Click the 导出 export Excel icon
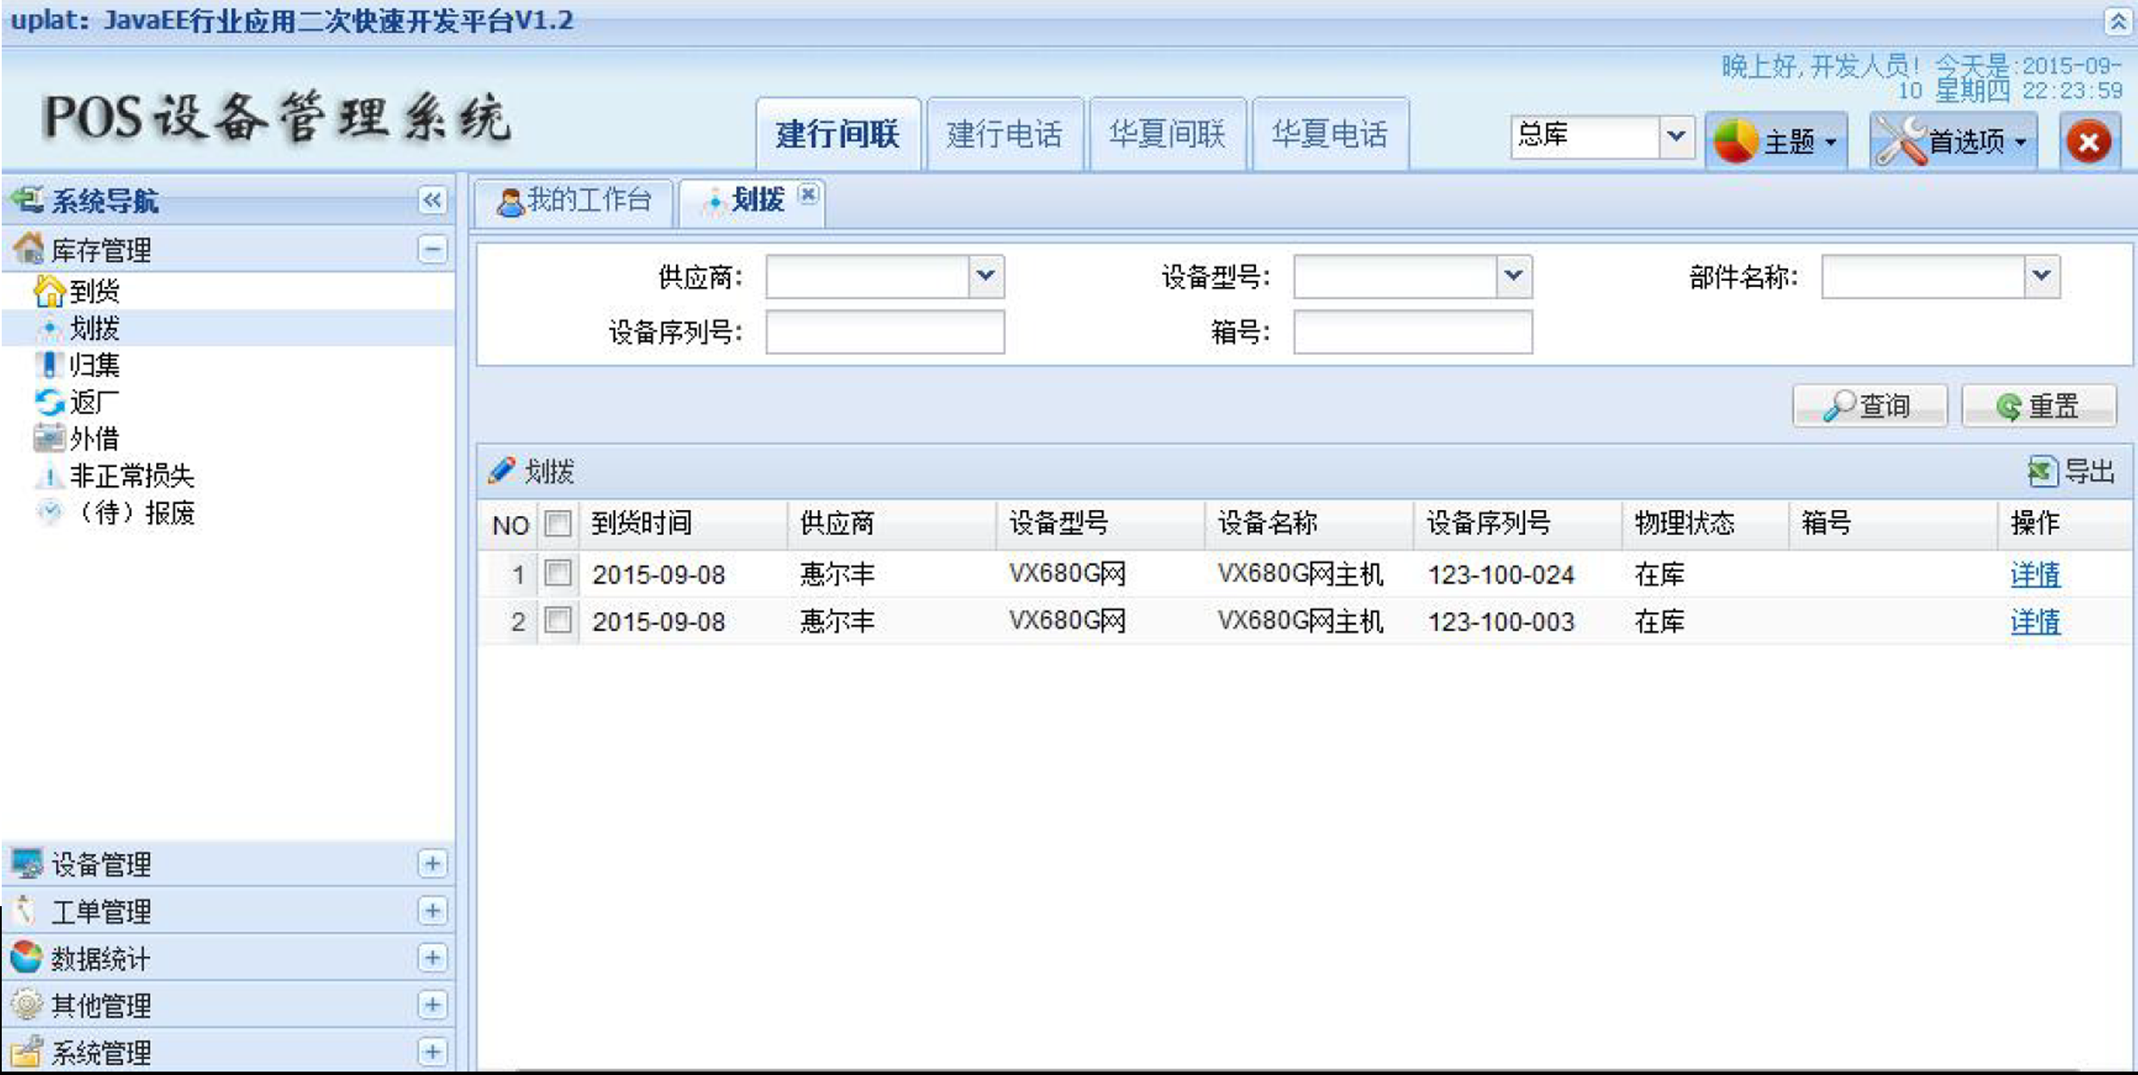 2042,471
